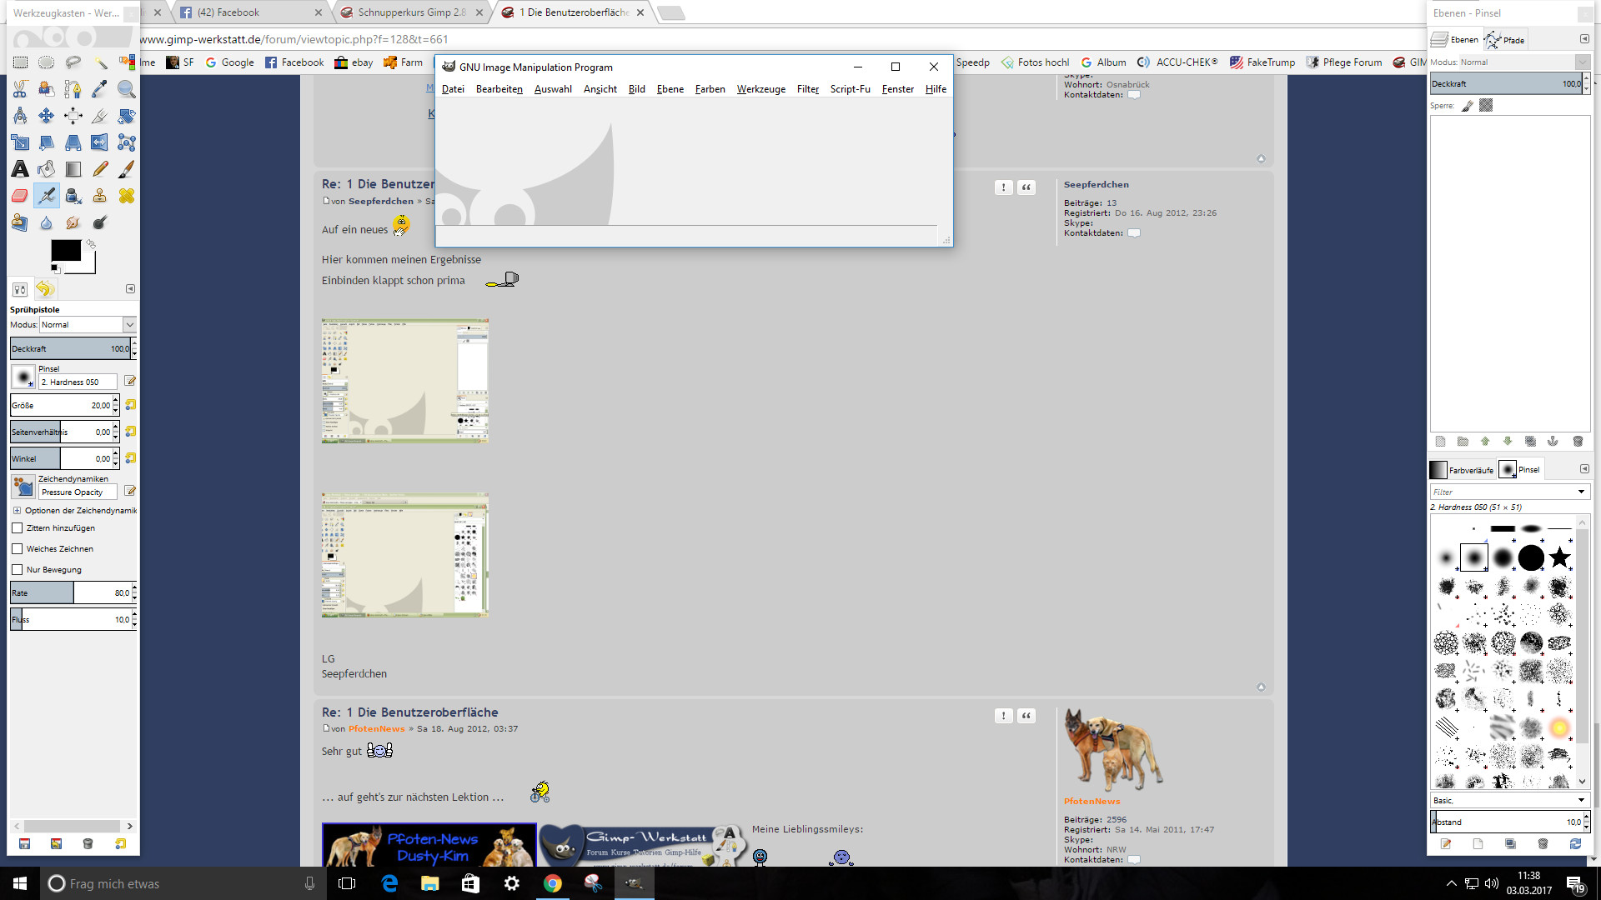Click the black foreground color swatch
Image resolution: width=1601 pixels, height=900 pixels.
(65, 250)
